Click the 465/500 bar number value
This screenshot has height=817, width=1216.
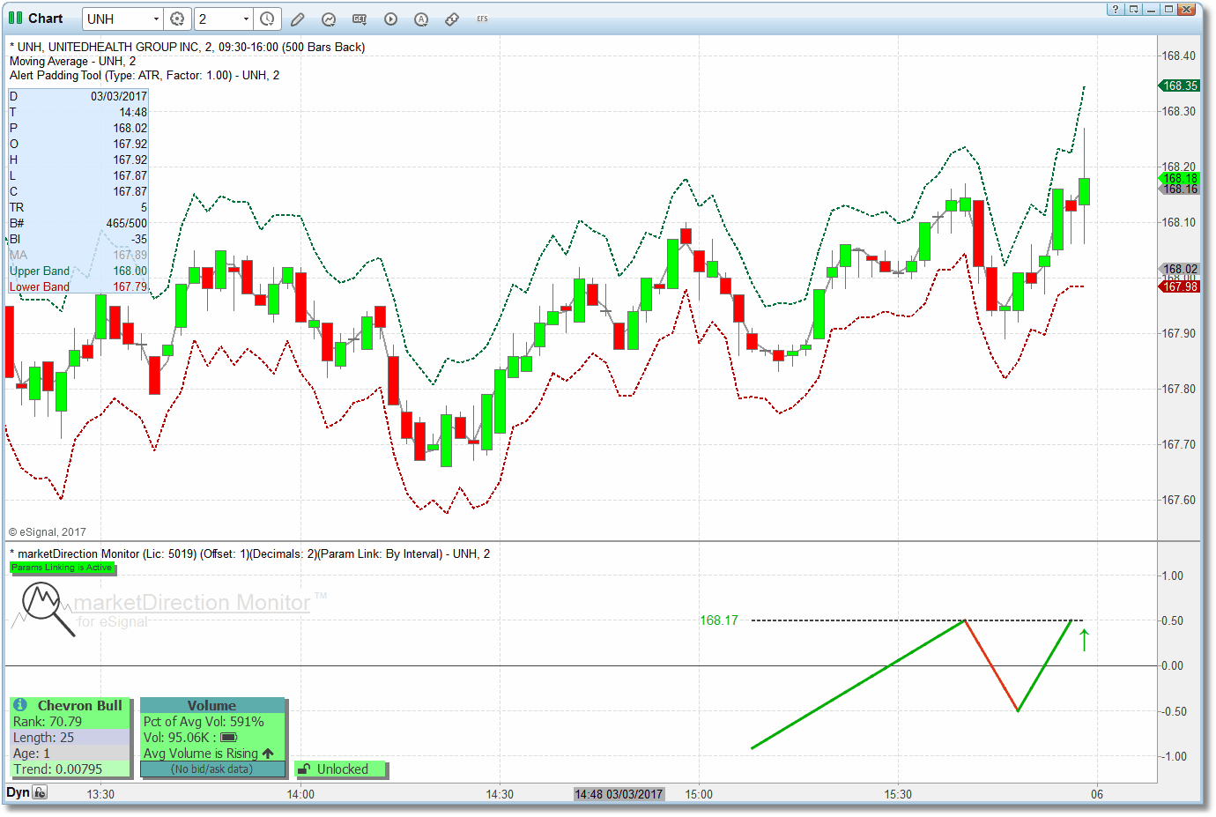127,223
